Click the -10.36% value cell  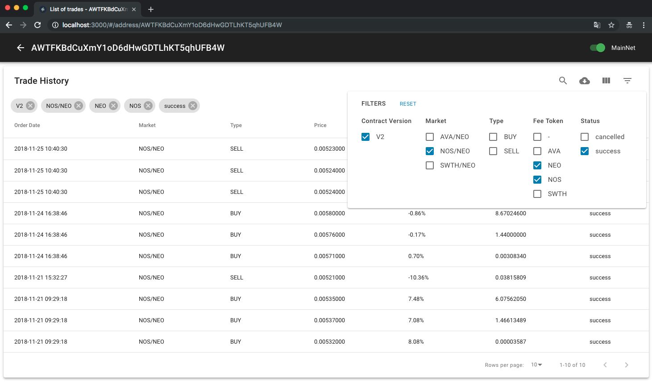tap(419, 278)
